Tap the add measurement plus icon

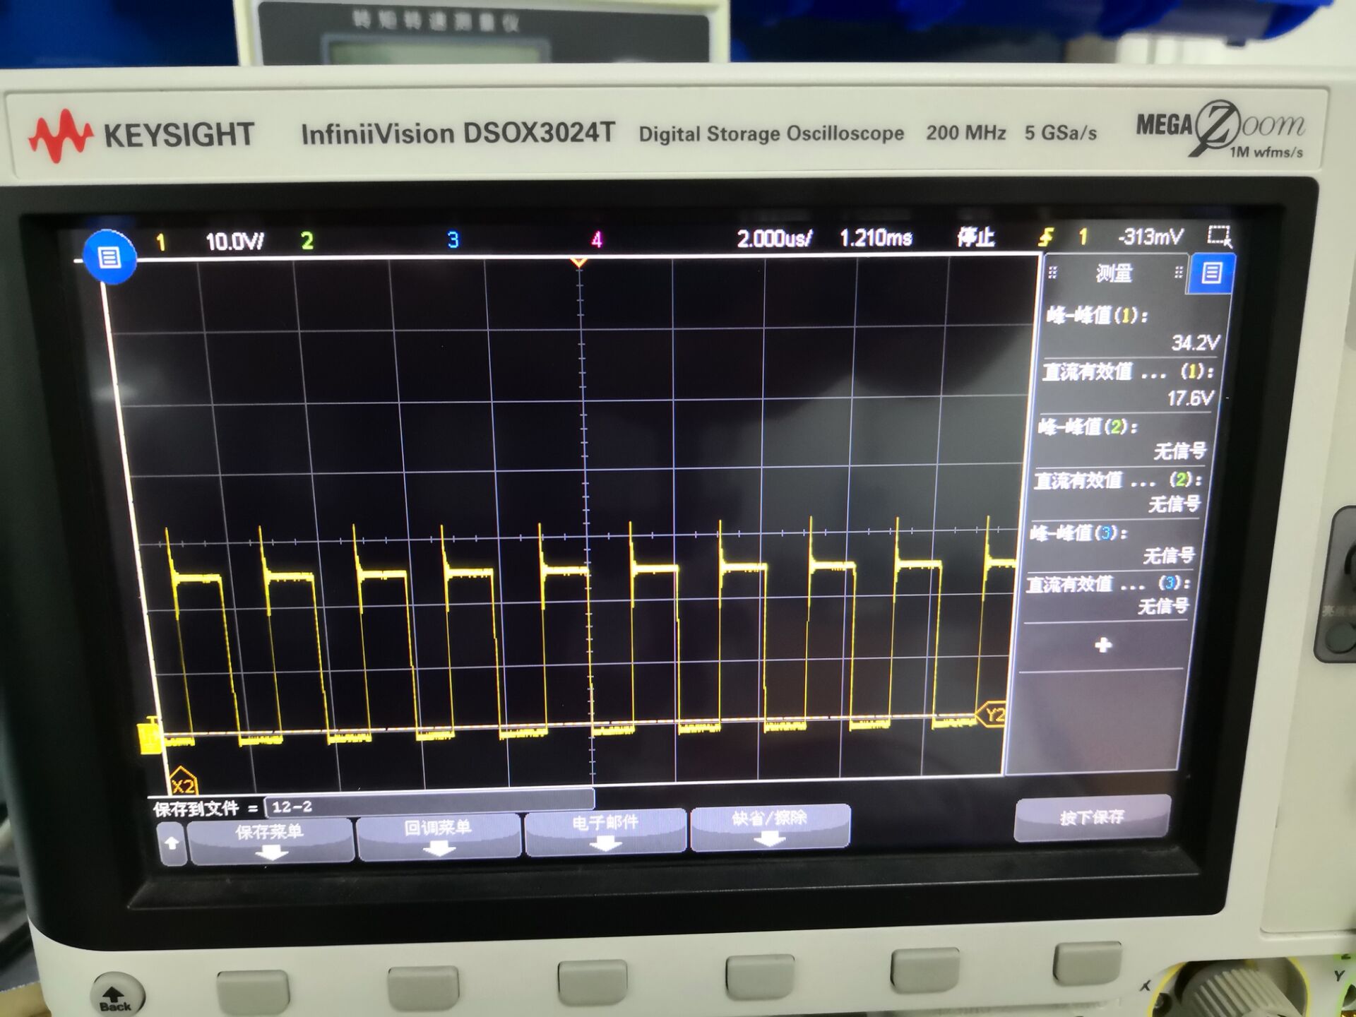click(x=1102, y=645)
